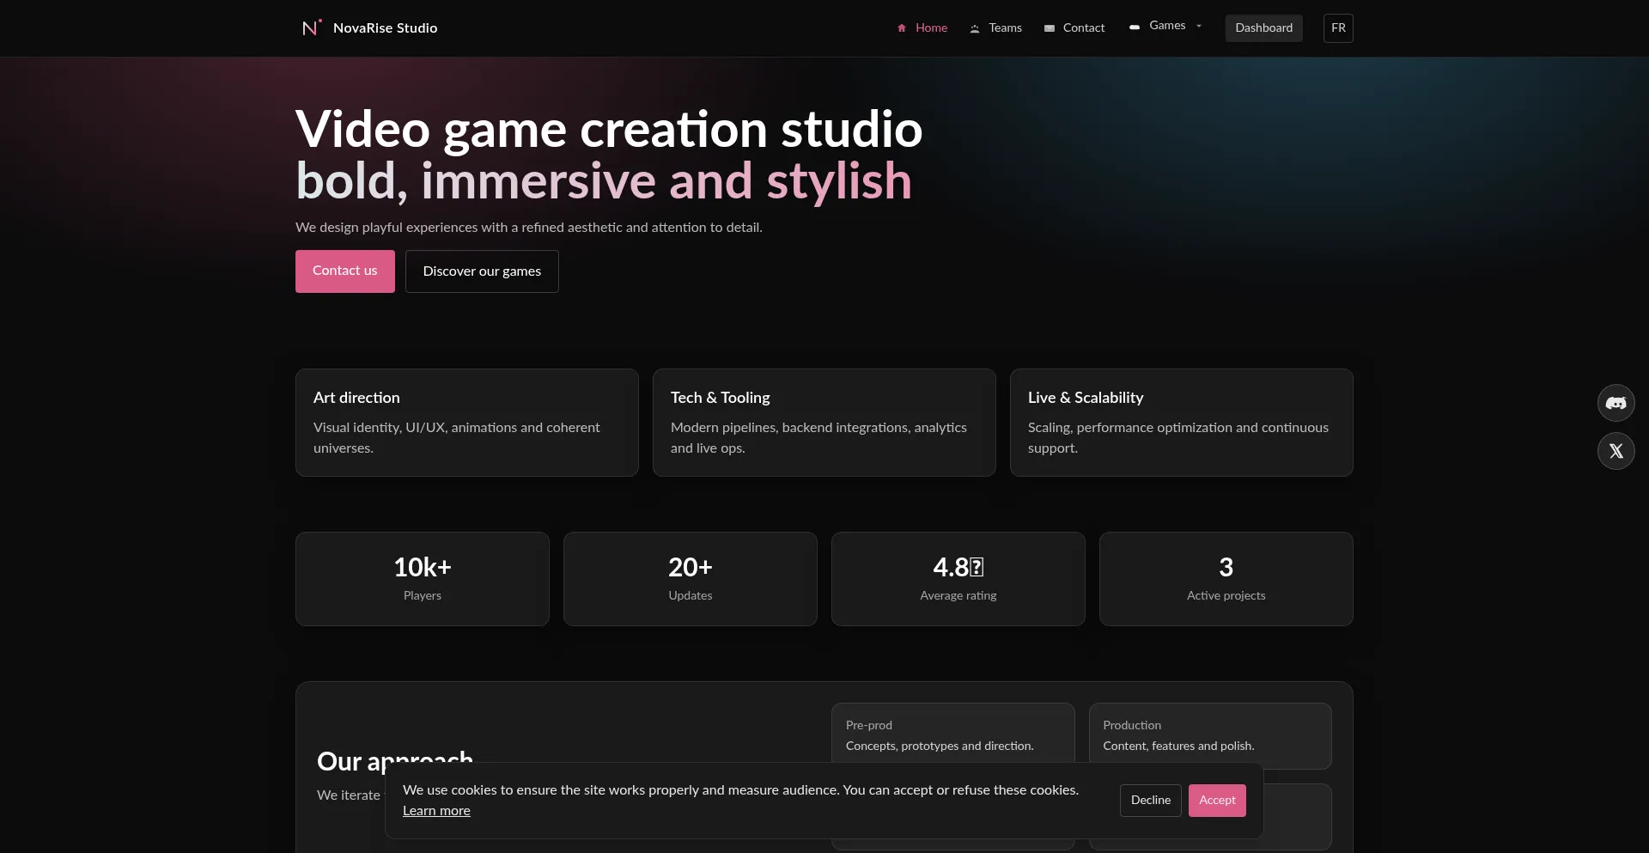Select the "10k+ Players" stat card

tap(422, 578)
